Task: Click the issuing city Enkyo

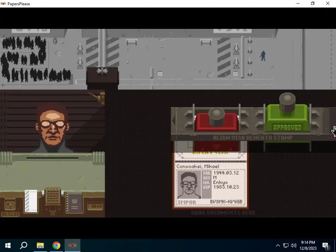Action: click(220, 182)
